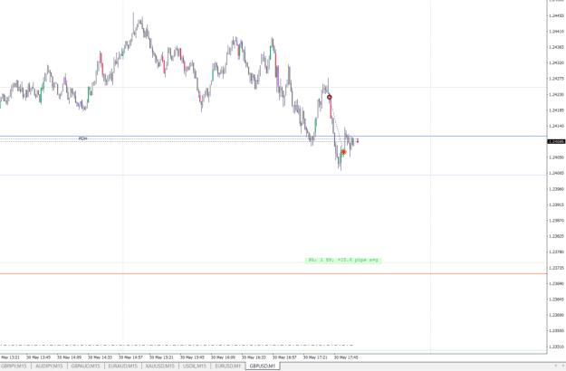The width and height of the screenshot is (566, 371).
Task: Open the GBPAUD,M15 chart tab
Action: coord(85,366)
